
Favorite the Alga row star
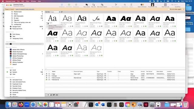click(x=49, y=74)
